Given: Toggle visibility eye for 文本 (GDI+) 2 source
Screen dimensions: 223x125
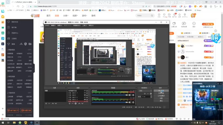Looking at the screenshot, I should (85, 97).
